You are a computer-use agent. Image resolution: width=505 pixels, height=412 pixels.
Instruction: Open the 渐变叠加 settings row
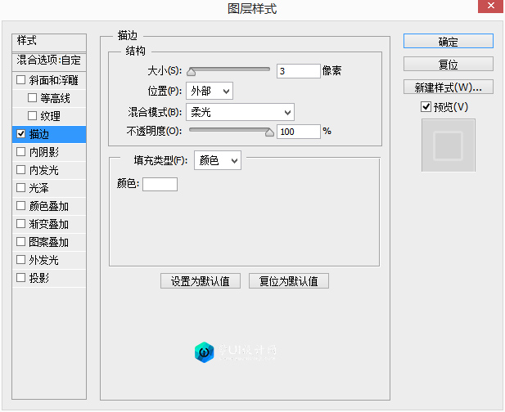pyautogui.click(x=48, y=224)
